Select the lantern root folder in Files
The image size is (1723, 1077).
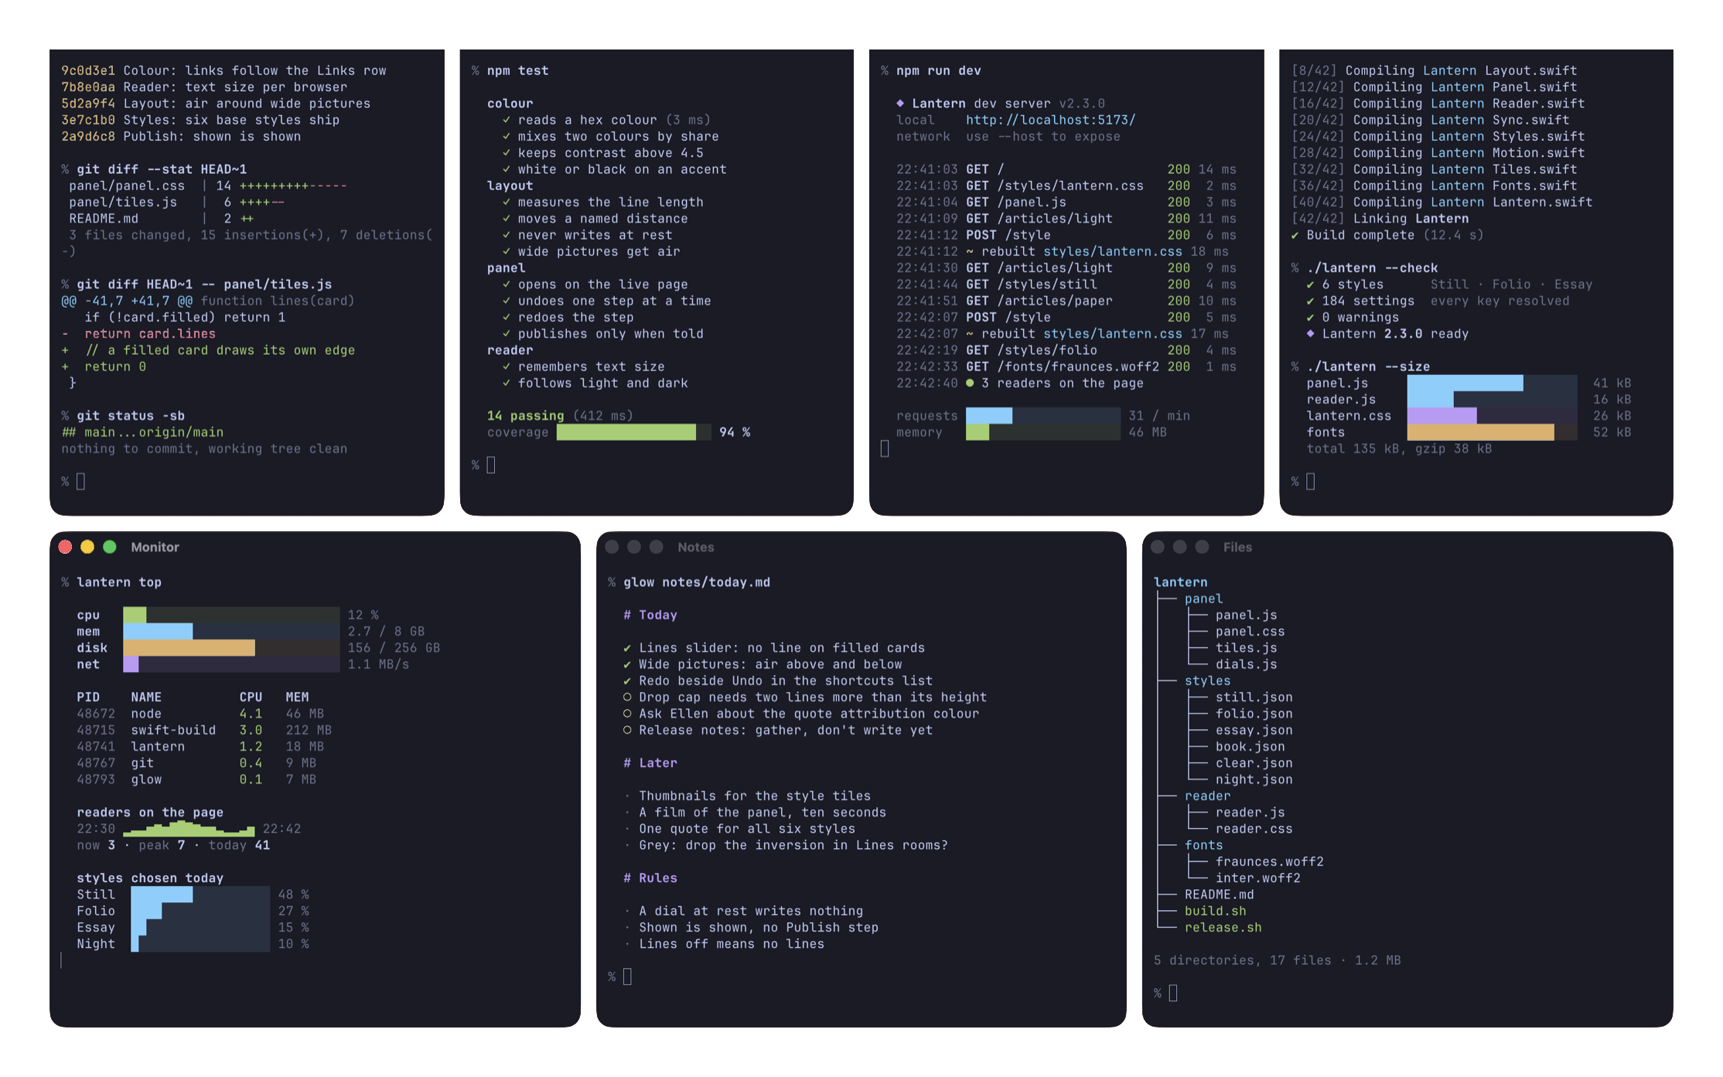(1180, 582)
